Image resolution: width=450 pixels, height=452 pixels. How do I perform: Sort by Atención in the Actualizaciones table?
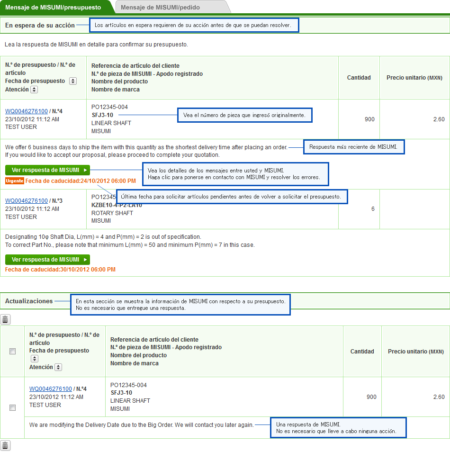pyautogui.click(x=58, y=367)
